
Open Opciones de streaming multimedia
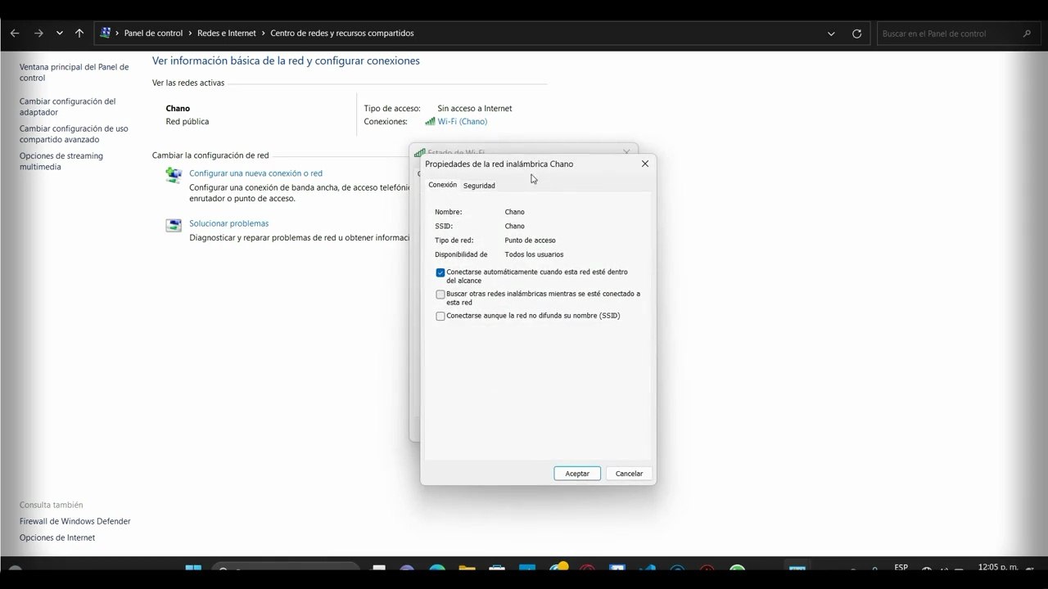61,161
